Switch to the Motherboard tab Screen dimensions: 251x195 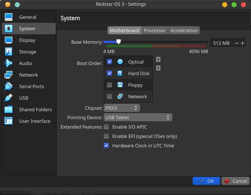coord(124,30)
